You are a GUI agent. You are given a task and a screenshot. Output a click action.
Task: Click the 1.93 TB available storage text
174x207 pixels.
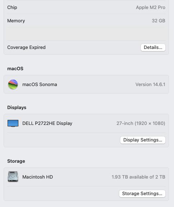tap(138, 177)
